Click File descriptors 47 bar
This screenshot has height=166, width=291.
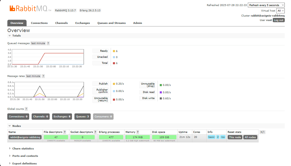(56, 137)
